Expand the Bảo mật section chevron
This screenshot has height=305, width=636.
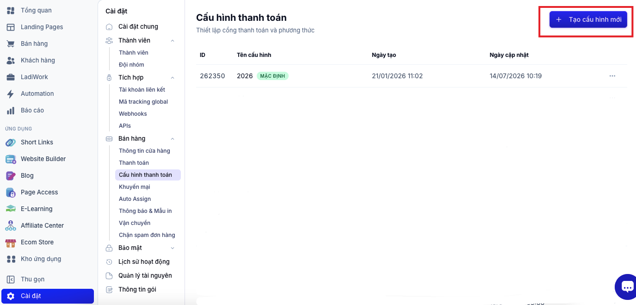173,248
